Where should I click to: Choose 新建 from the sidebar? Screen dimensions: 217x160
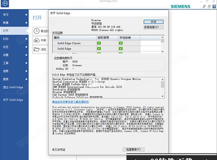coord(14,23)
